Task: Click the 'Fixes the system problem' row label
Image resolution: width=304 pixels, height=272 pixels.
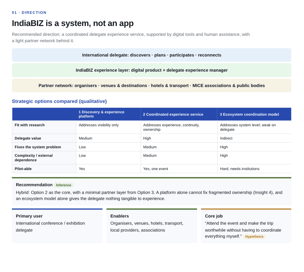Action: pyautogui.click(x=38, y=147)
